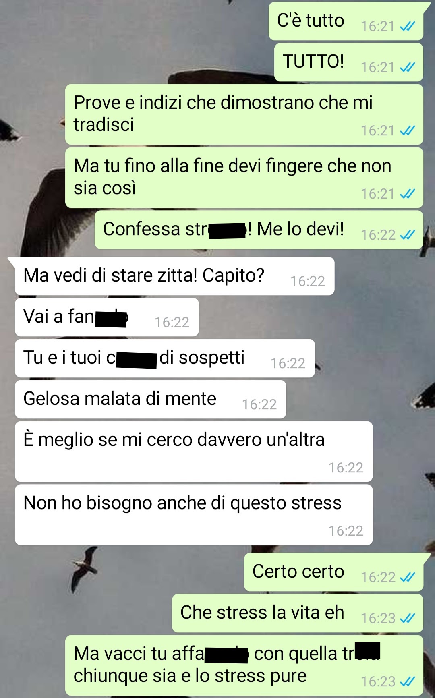435x698 pixels.
Task: Select message 'Prove e indizi che dimostrano'
Action: coord(244,114)
